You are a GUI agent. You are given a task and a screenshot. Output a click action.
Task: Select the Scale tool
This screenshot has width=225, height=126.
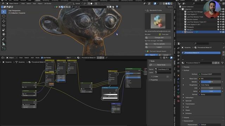pyautogui.click(x=4, y=30)
